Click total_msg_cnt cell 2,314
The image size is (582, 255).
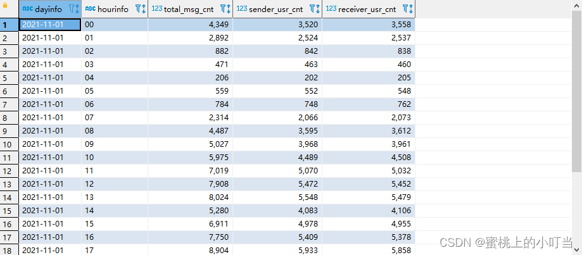[191, 118]
